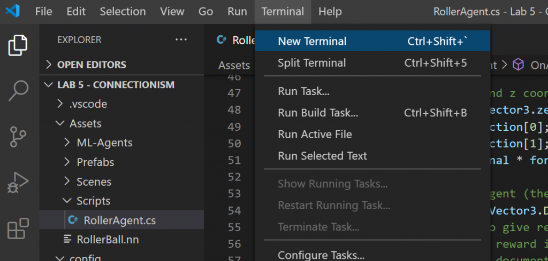Open the Extensions view in activity bar
548x261 pixels.
[x=18, y=228]
